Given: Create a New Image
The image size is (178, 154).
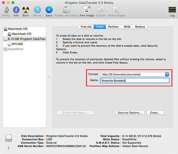Looking at the screenshot, I should click(x=87, y=9).
